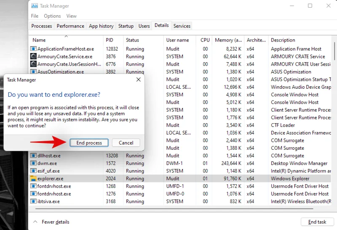Image resolution: width=337 pixels, height=230 pixels.
Task: Switch to the App history tab
Action: tap(101, 26)
